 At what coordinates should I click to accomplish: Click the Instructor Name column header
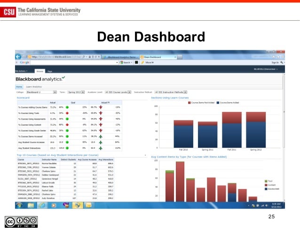click(x=49, y=160)
